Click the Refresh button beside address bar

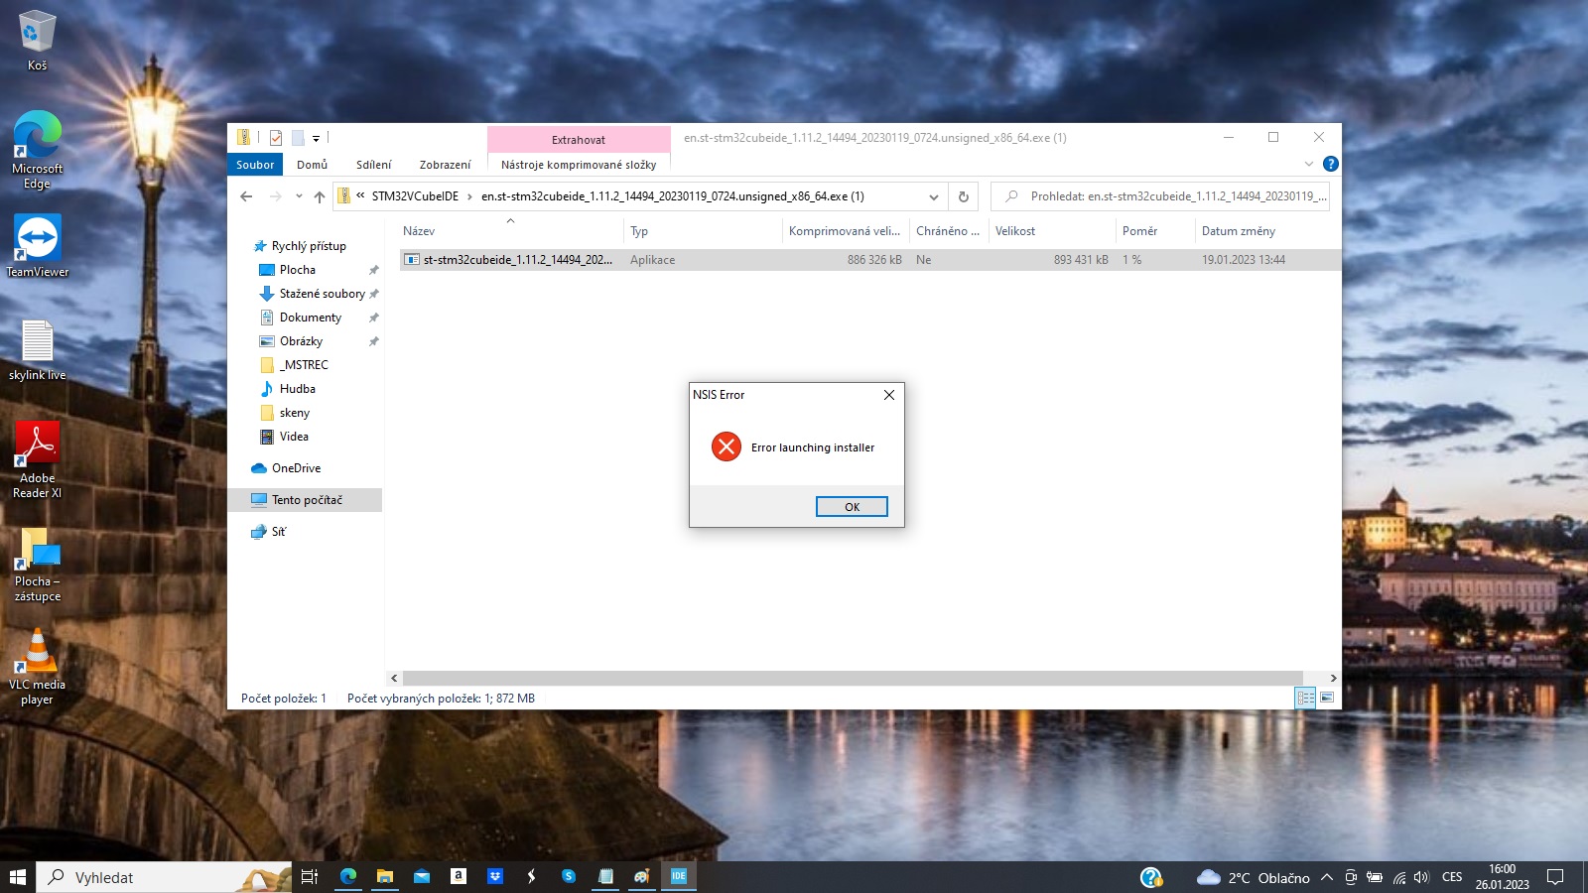coord(963,196)
